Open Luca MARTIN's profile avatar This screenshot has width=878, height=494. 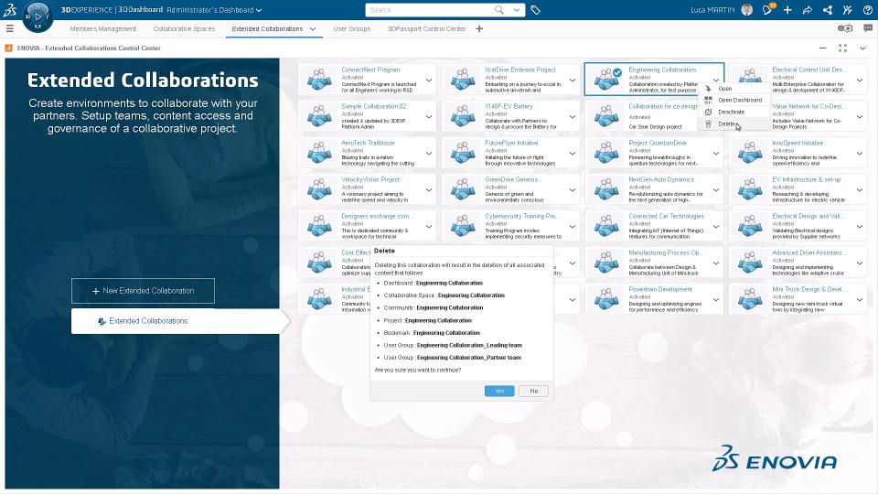pos(747,9)
